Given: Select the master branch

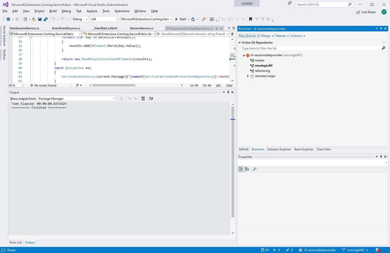Looking at the screenshot, I should (260, 61).
